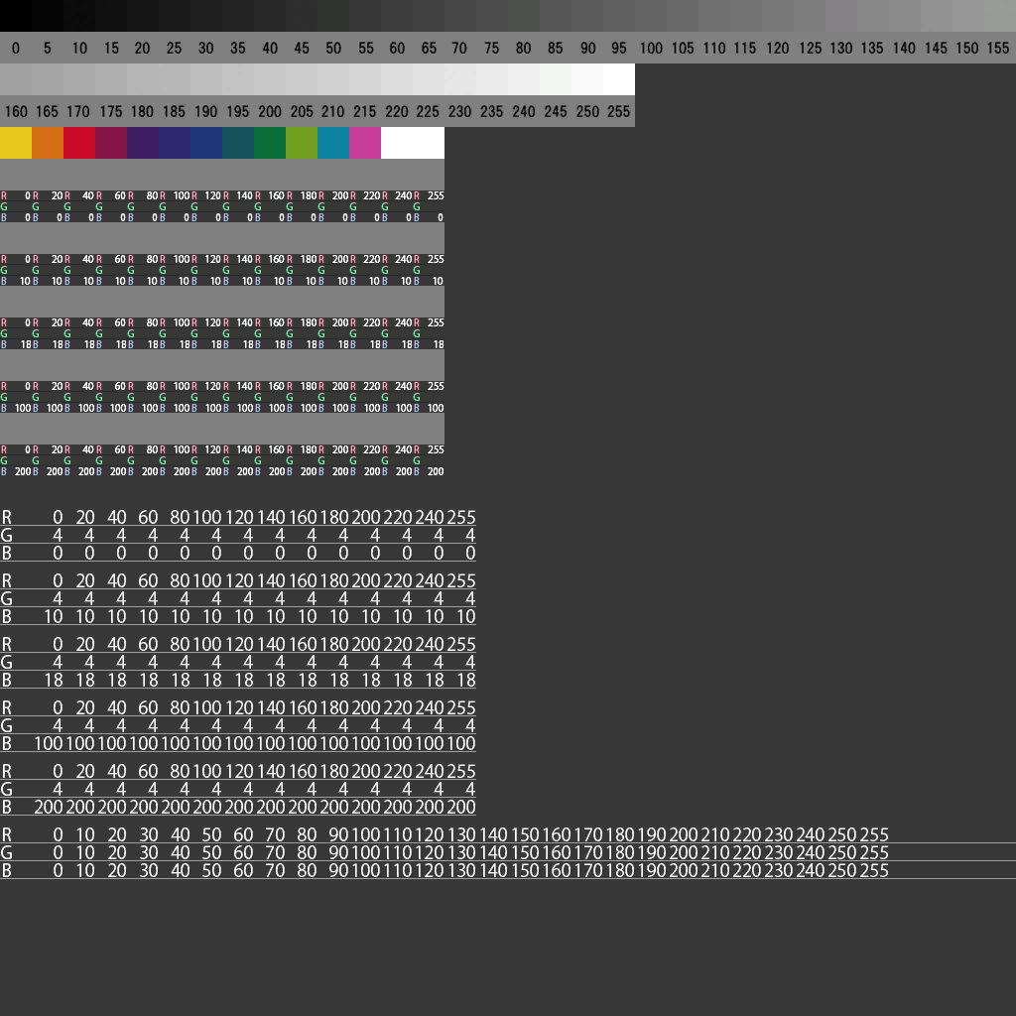Image resolution: width=1016 pixels, height=1016 pixels.
Task: Pick the bright red color swatch
Action: [x=79, y=143]
